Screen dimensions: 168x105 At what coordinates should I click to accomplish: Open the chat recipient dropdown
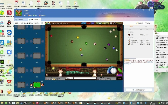coord(69,78)
